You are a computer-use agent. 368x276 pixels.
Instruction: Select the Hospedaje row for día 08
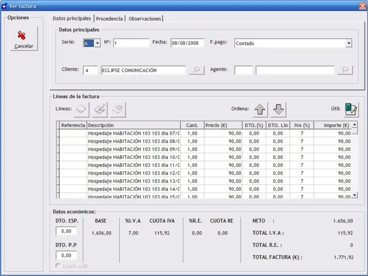pos(205,141)
